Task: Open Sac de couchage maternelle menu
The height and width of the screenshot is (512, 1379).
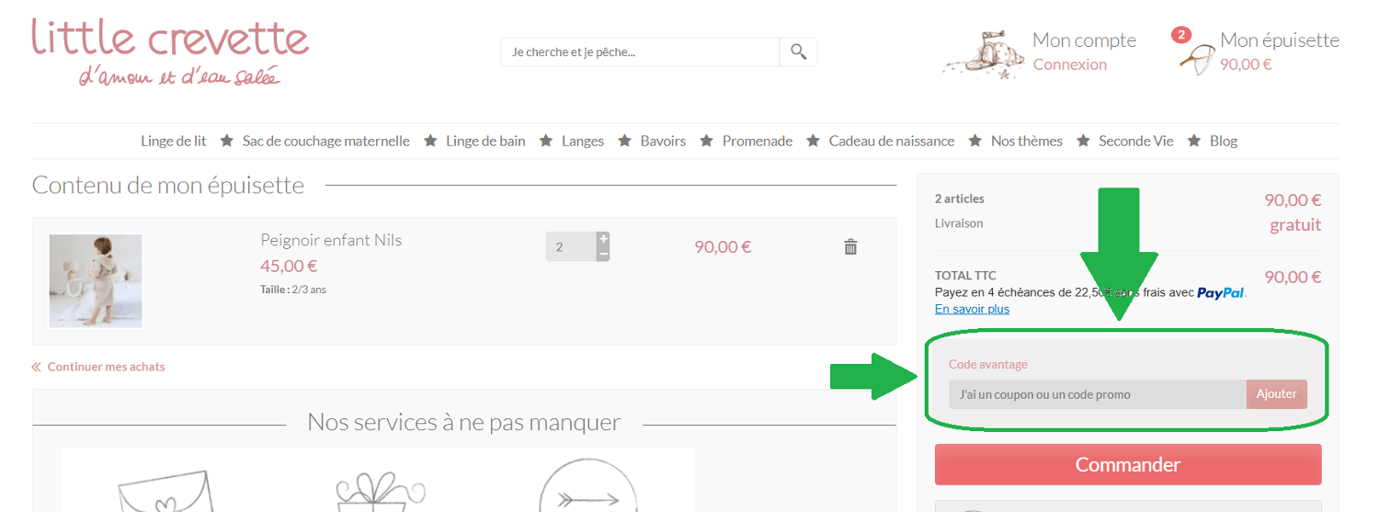Action: [x=326, y=141]
